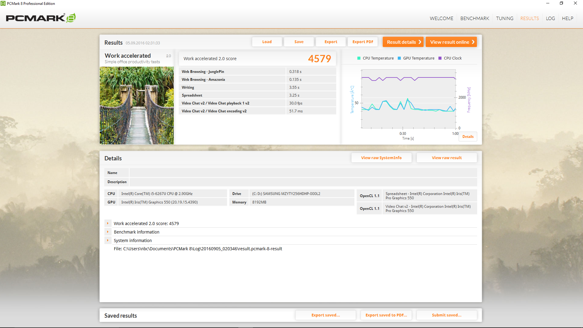This screenshot has height=328, width=583.
Task: Click the PCMark 8 title bar app icon
Action: [x=3, y=3]
